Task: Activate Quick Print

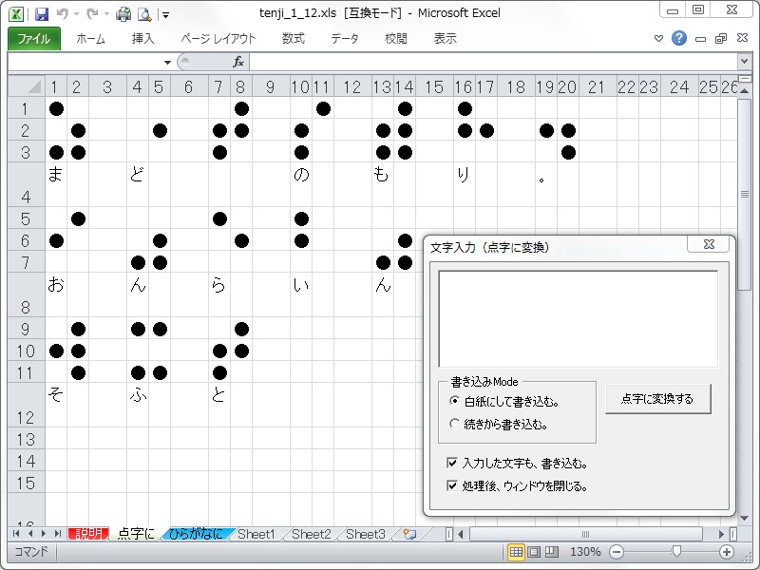Action: pos(123,13)
